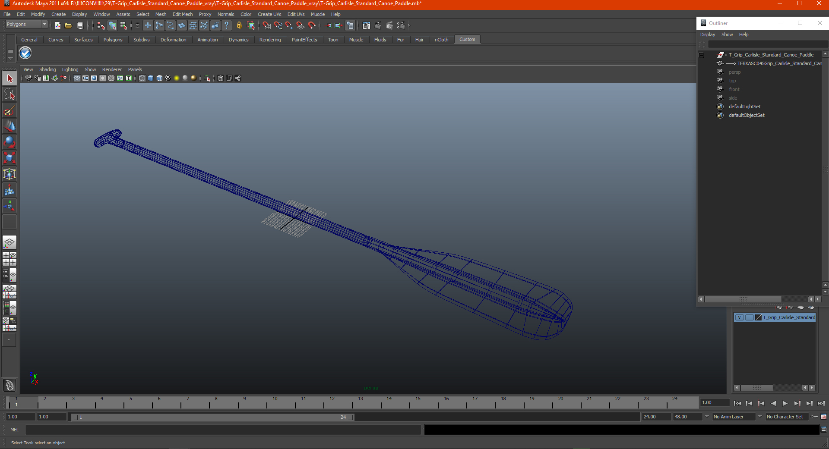Expand the layout shortcuts arrow under tool box

click(x=9, y=340)
